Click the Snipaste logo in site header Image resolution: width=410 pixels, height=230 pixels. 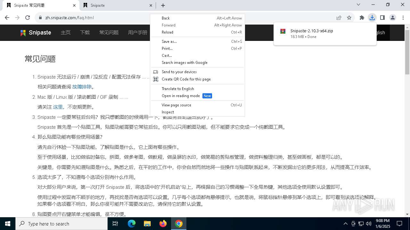pyautogui.click(x=36, y=33)
